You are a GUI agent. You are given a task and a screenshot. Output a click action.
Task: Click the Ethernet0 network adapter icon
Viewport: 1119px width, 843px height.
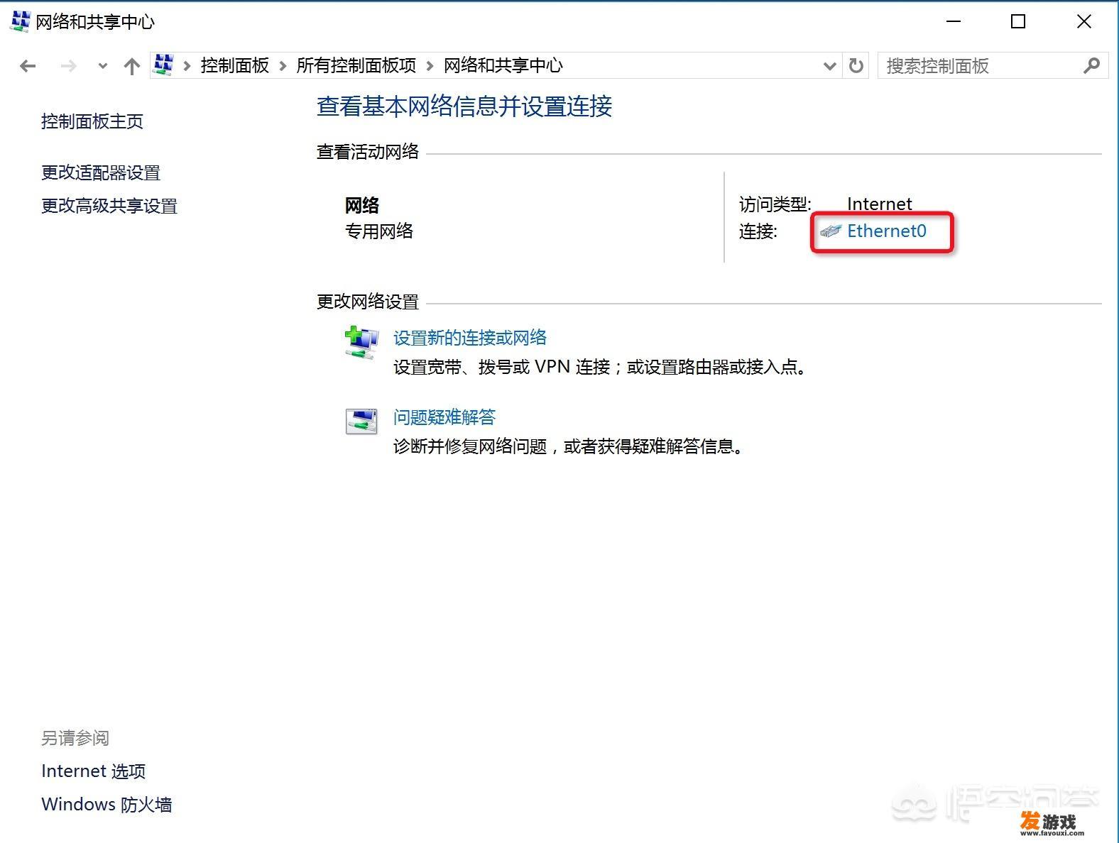(830, 231)
